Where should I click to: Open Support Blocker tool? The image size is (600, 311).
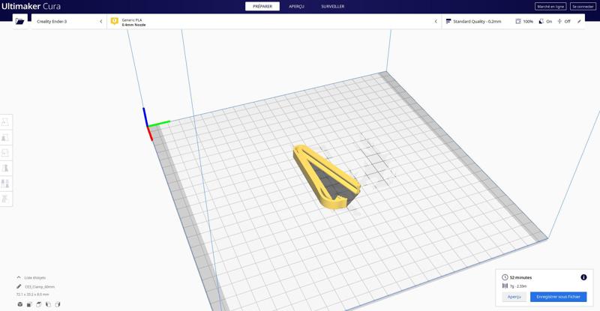click(5, 199)
